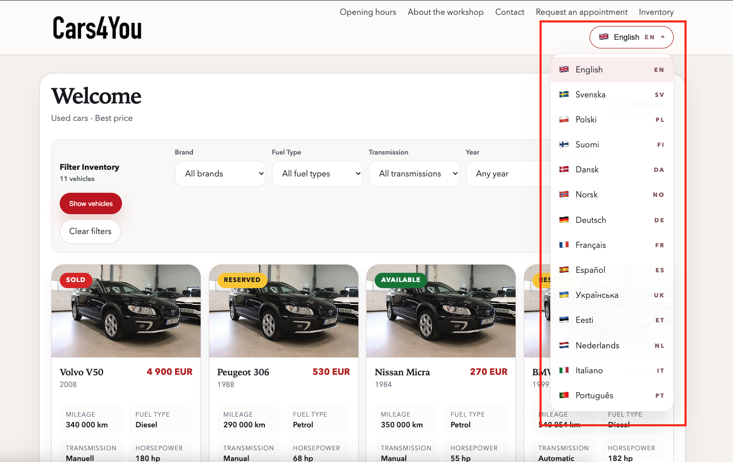
Task: Click the Finnish flag icon beside Suomi
Action: [x=564, y=144]
